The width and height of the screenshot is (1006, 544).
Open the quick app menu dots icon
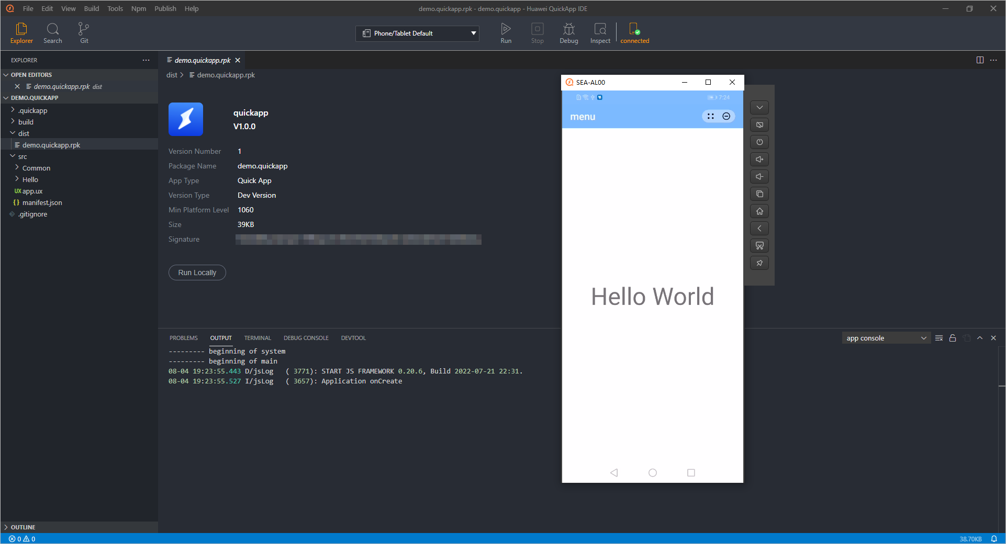(710, 117)
